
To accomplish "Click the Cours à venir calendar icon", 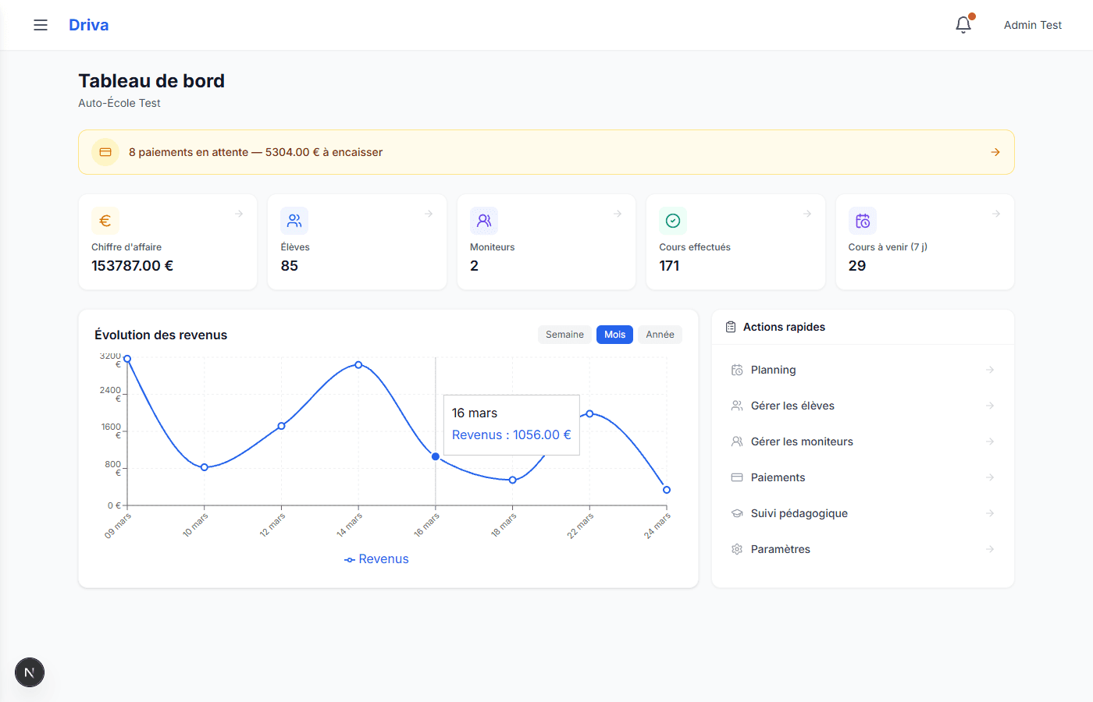I will (863, 221).
